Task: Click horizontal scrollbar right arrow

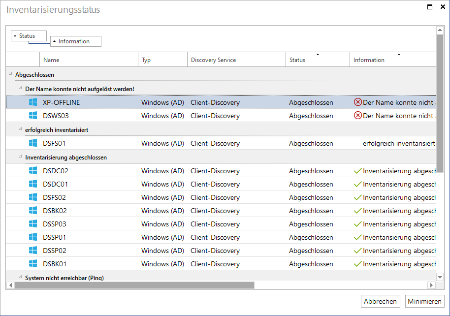Action: (431, 285)
